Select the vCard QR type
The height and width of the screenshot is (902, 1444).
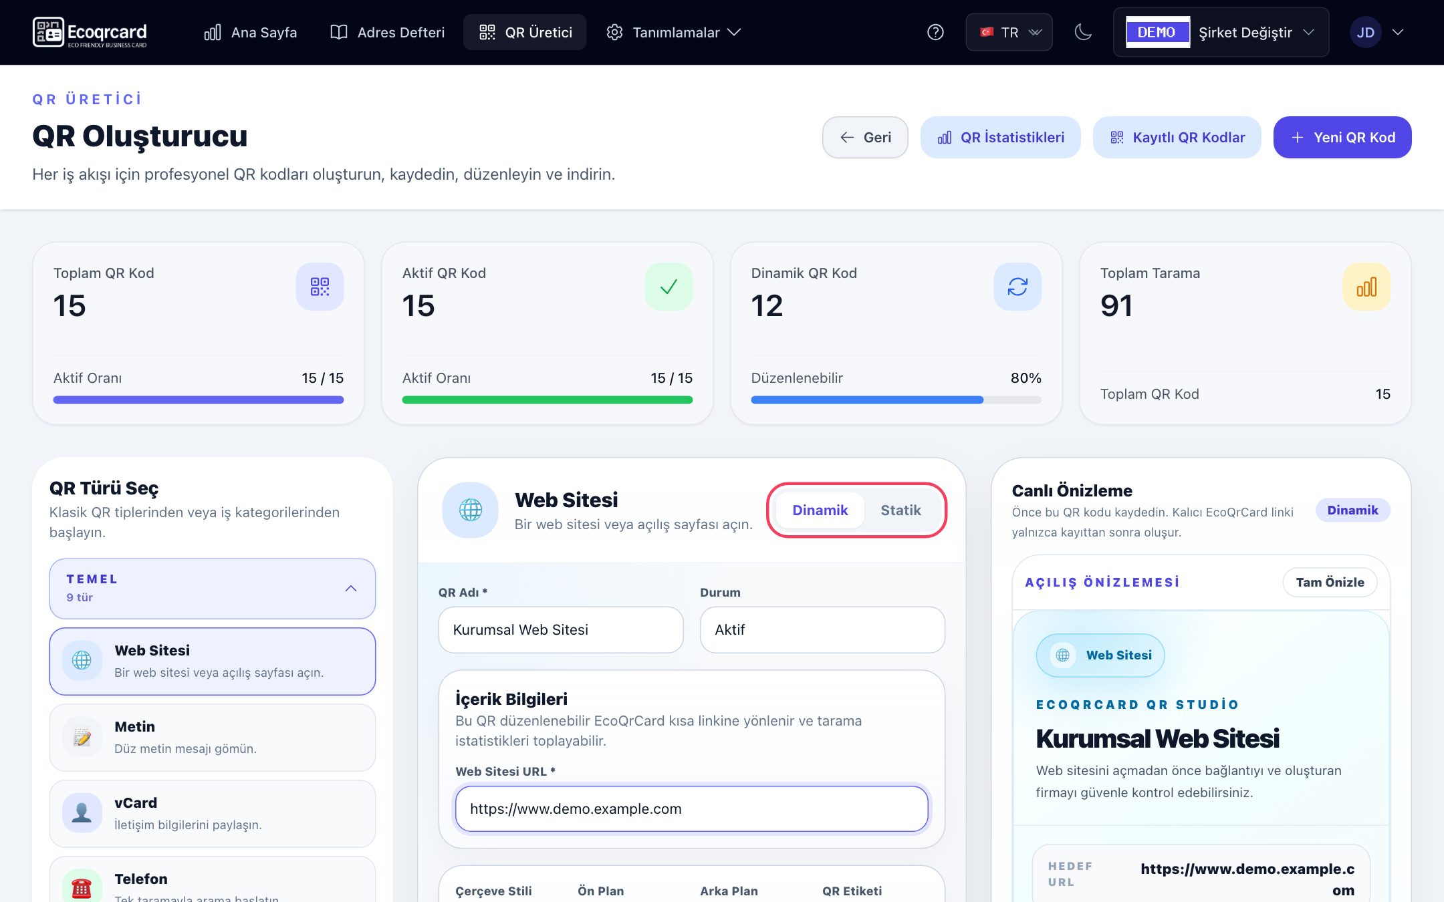coord(212,813)
